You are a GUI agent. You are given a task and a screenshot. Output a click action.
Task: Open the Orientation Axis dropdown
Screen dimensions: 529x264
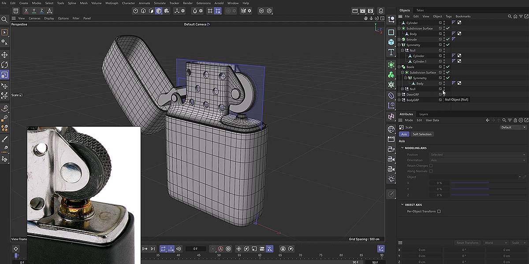click(x=478, y=160)
